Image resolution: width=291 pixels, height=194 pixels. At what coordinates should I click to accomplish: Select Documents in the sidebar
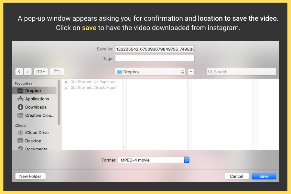34,148
